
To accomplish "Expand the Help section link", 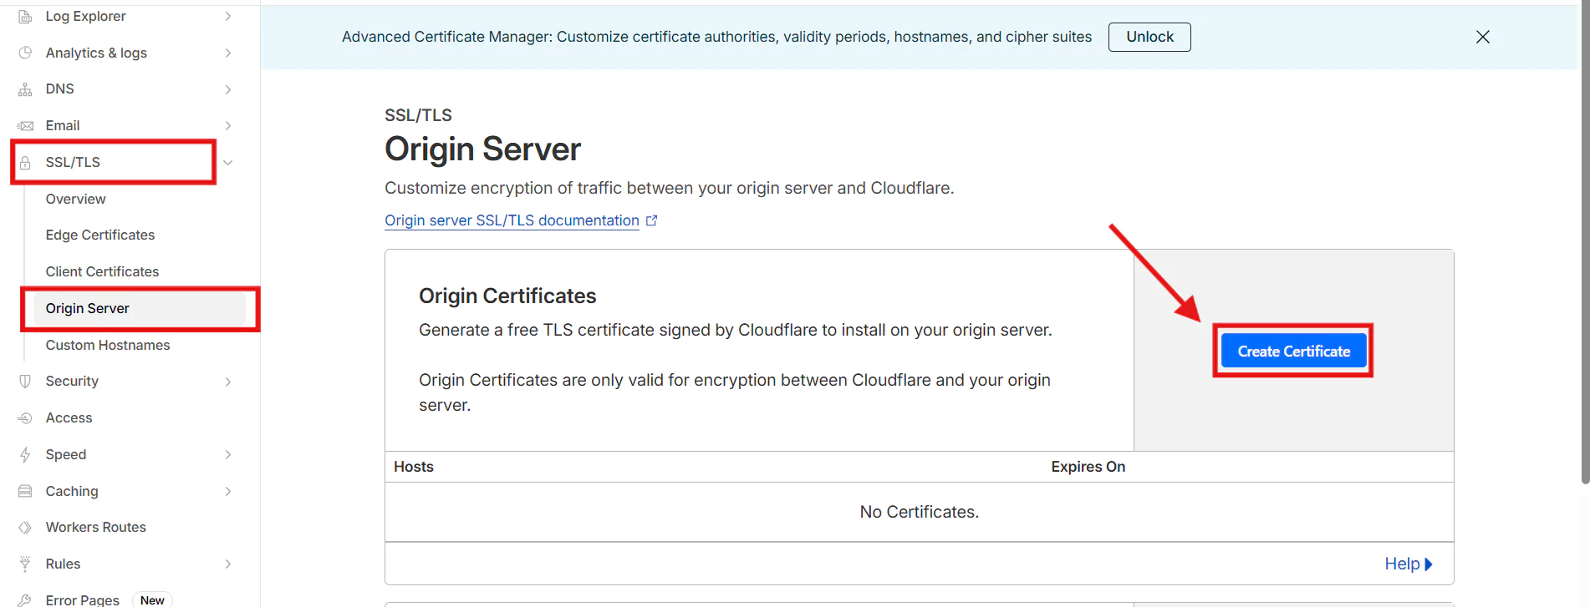I will [1408, 564].
